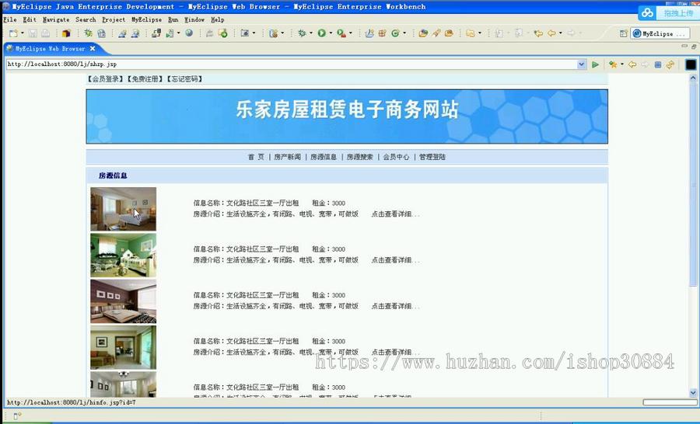Select the MyEclipse Web Browser tab
The height and width of the screenshot is (424, 700).
[x=50, y=49]
